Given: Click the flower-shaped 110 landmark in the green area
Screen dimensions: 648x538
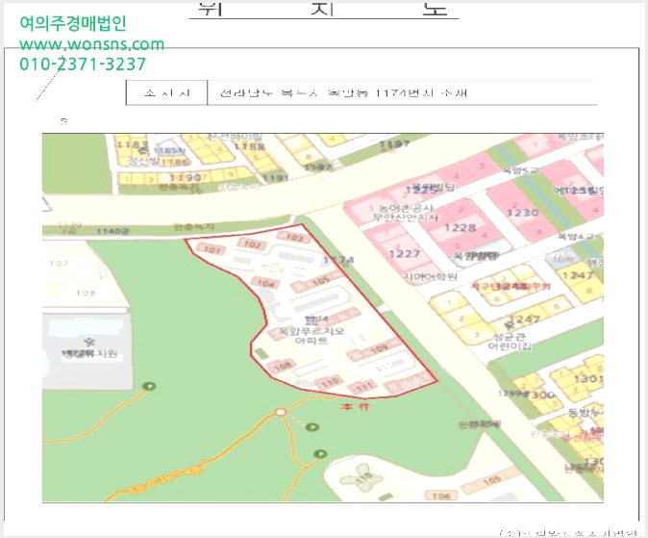Looking at the screenshot, I should click(361, 479).
